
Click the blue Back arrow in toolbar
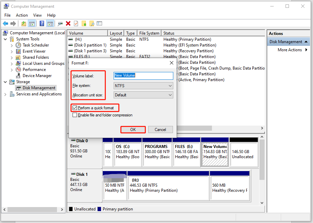(x=5, y=23)
